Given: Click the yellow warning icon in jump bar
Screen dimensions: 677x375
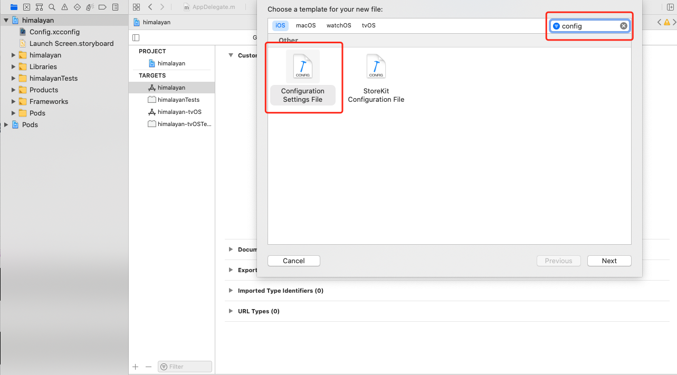Looking at the screenshot, I should (667, 22).
